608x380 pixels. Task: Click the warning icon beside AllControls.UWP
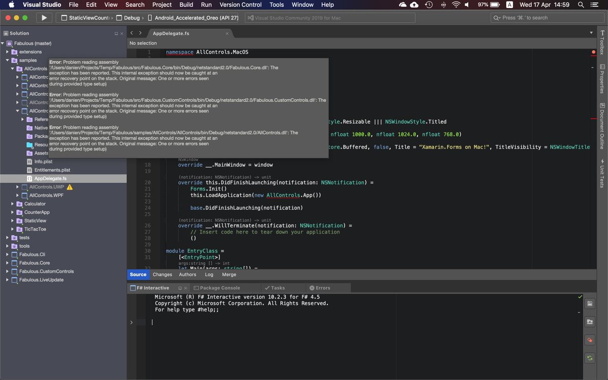[70, 187]
